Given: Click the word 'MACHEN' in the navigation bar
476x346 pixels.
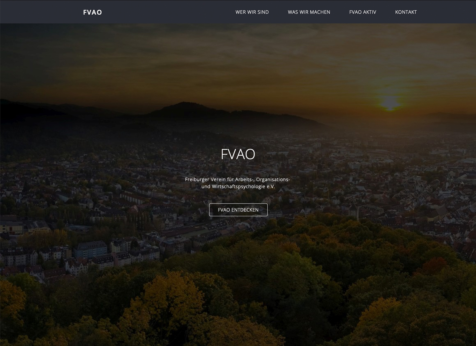Looking at the screenshot, I should [320, 12].
